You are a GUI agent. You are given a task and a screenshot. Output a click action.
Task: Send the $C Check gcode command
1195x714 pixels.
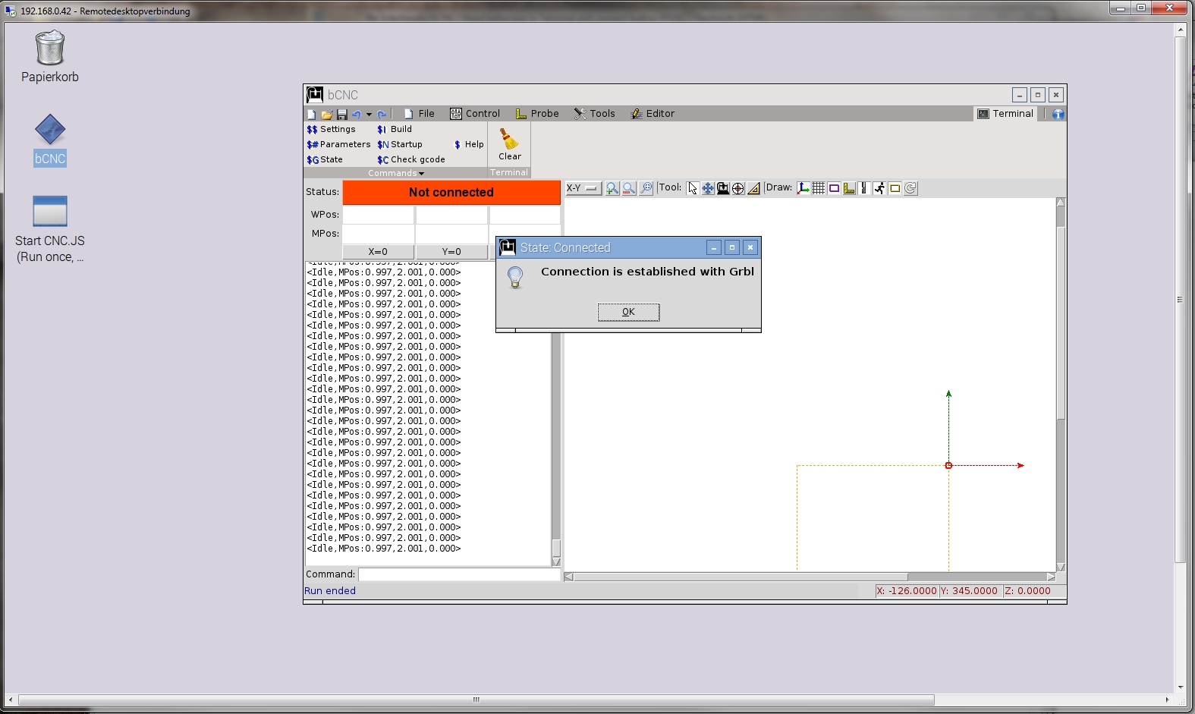coord(411,159)
